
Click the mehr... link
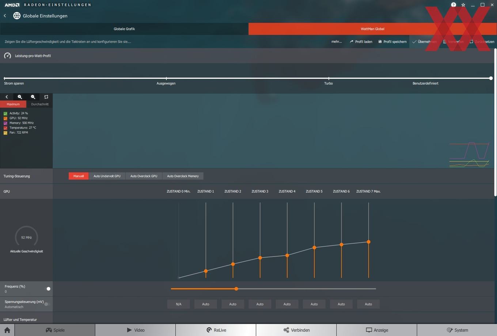pos(337,42)
